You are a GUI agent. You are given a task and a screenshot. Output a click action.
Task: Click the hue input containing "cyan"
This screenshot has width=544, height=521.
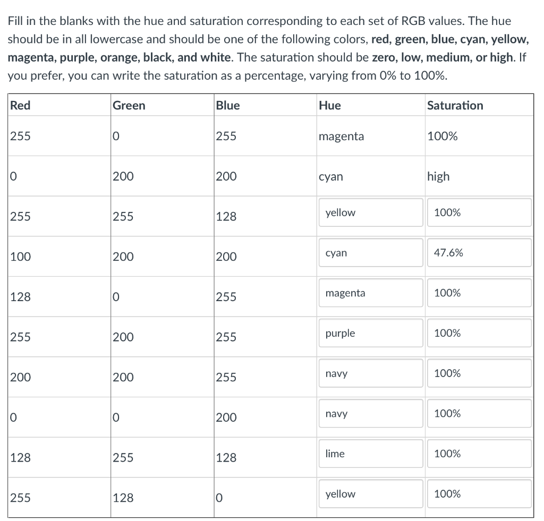pyautogui.click(x=370, y=253)
